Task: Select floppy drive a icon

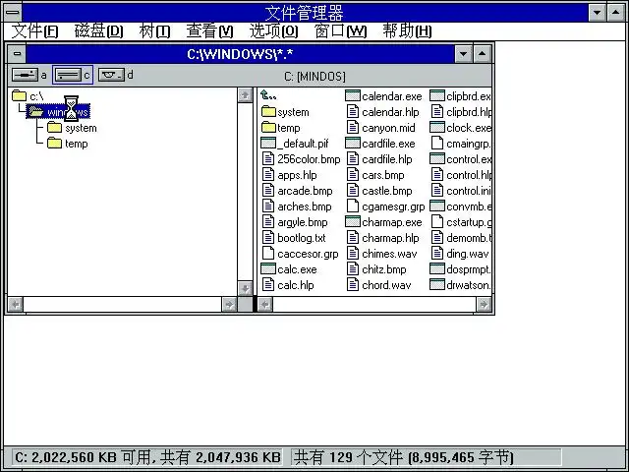Action: (x=25, y=75)
